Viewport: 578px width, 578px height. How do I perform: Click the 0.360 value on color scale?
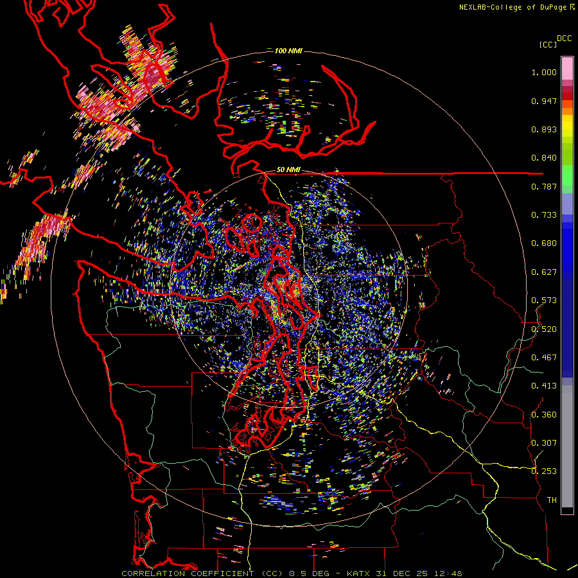point(544,415)
